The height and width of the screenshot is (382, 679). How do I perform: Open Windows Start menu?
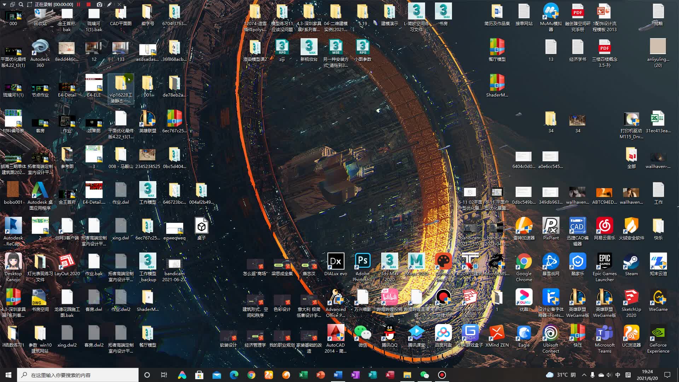click(x=8, y=375)
